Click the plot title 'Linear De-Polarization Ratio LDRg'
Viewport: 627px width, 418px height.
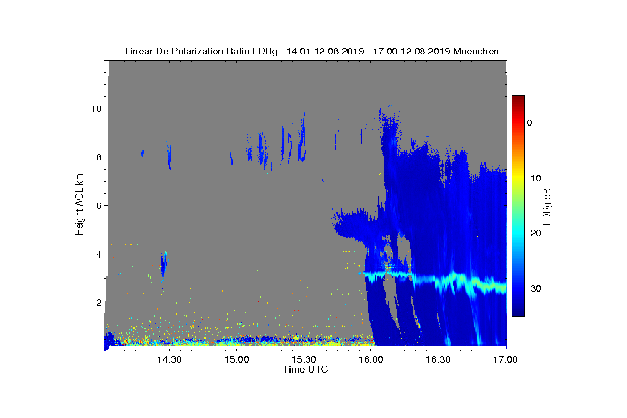pyautogui.click(x=203, y=51)
